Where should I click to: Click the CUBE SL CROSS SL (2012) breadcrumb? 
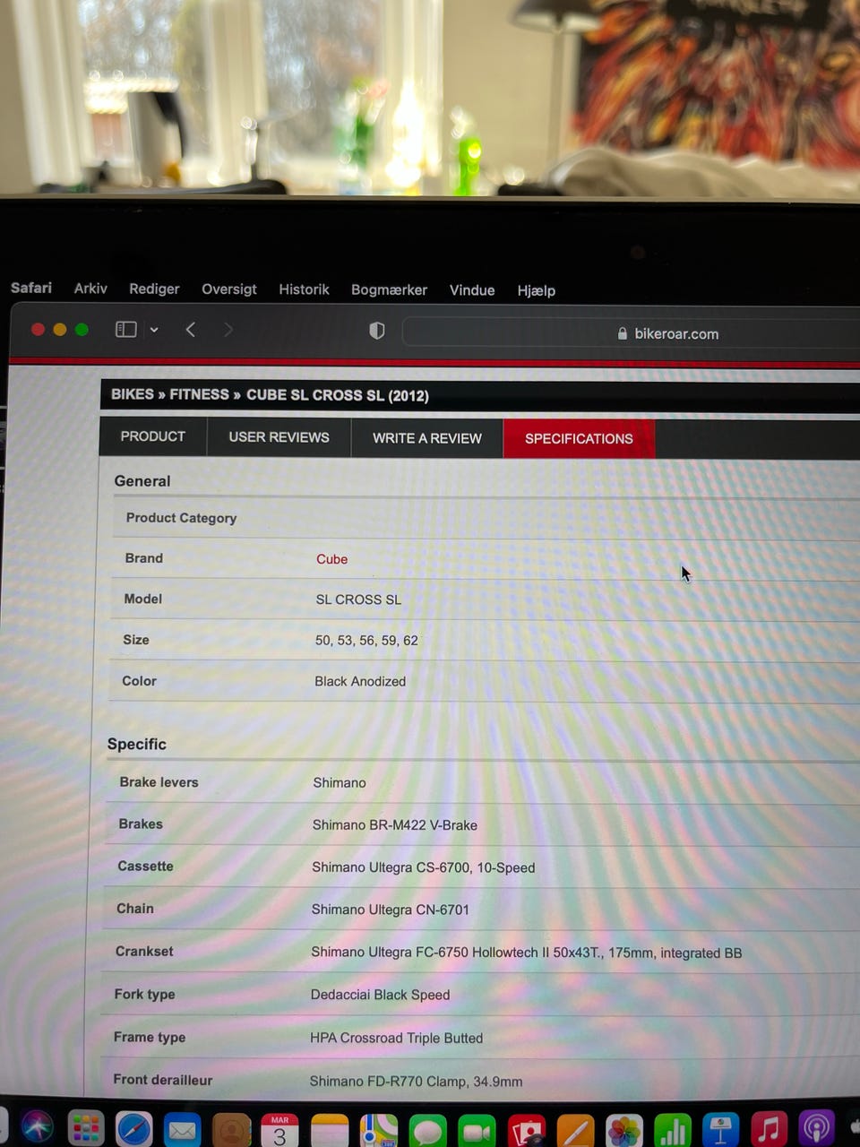(x=338, y=395)
